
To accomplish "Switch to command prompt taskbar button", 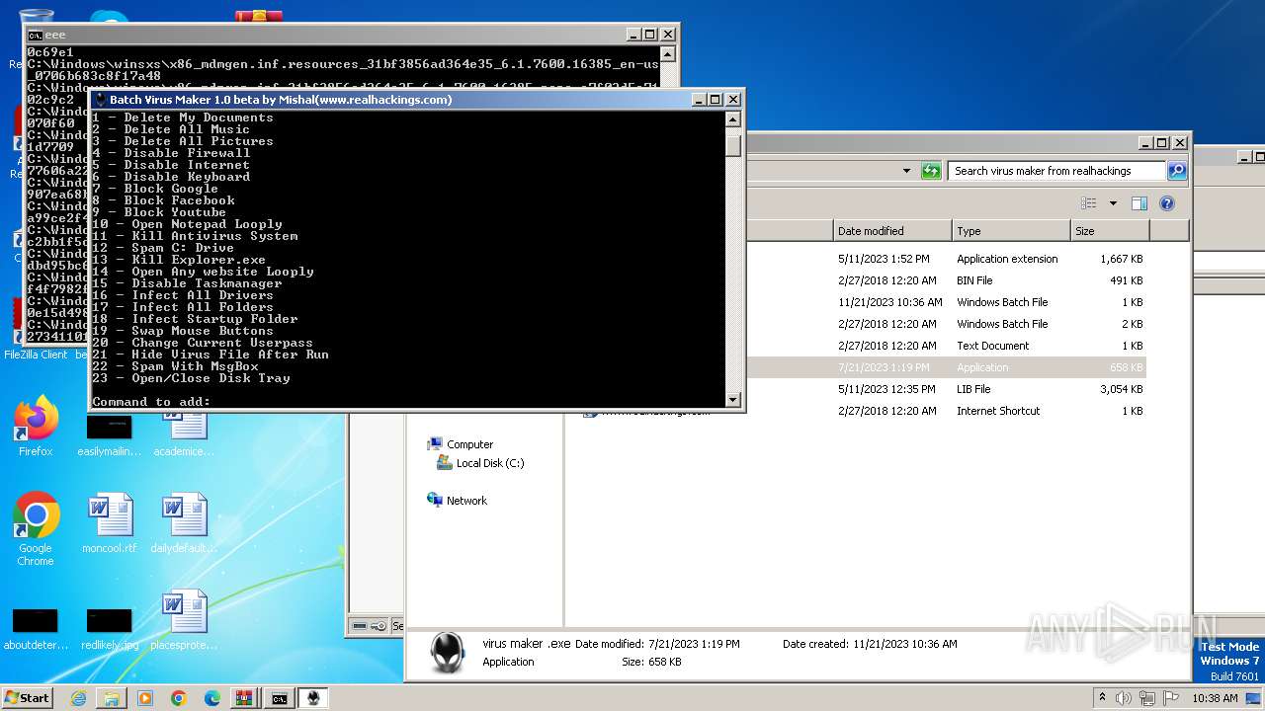I will click(280, 698).
